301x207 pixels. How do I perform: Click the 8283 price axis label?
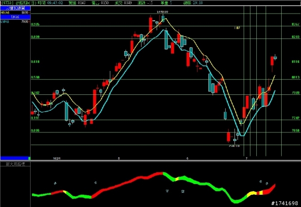coord(295,37)
